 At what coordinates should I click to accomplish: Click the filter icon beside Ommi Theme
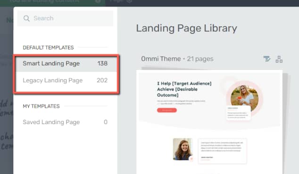click(267, 59)
